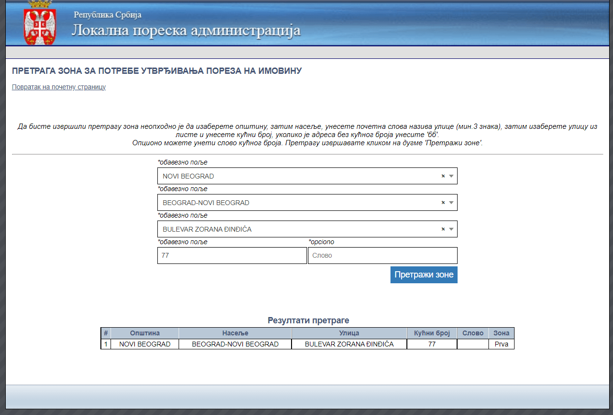Click the Насеље column header
The image size is (613, 415).
[x=235, y=333]
